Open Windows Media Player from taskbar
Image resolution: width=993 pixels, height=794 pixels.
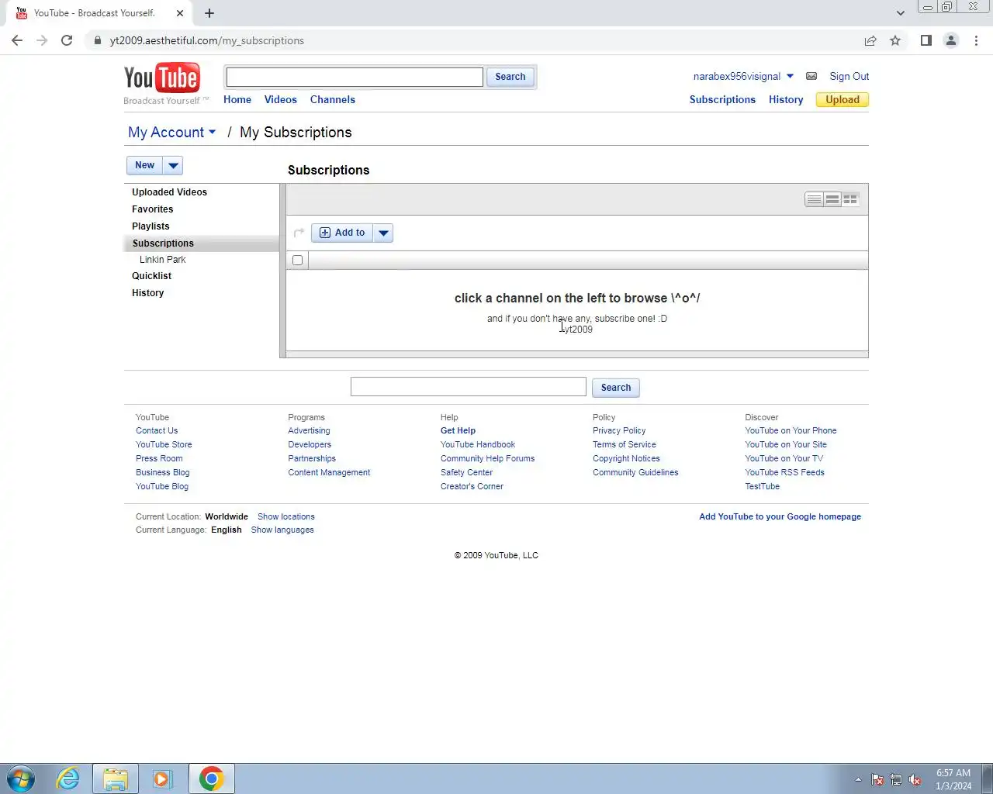pyautogui.click(x=162, y=778)
